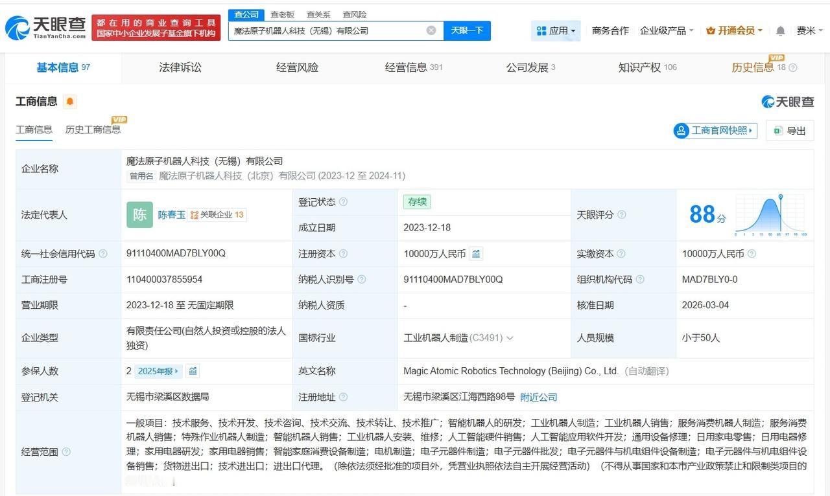The height and width of the screenshot is (496, 830).
Task: Open the 开通会员 membership dropdown
Action: pos(734,30)
